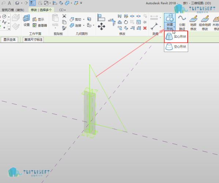Click the ribbon minimize toggle button
Screen dimensions: 219x183
61,10
